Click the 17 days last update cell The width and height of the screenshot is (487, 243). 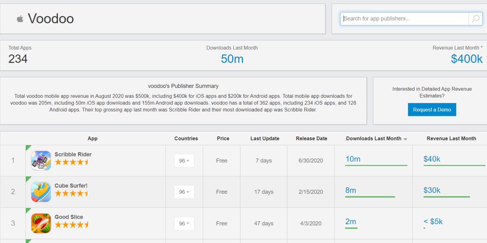pyautogui.click(x=264, y=192)
